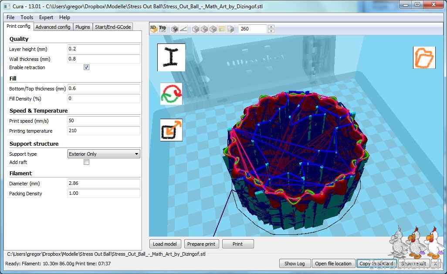Viewport: 447px width, 274px height.
Task: Toggle the overhang angle icon
Action: click(183, 29)
